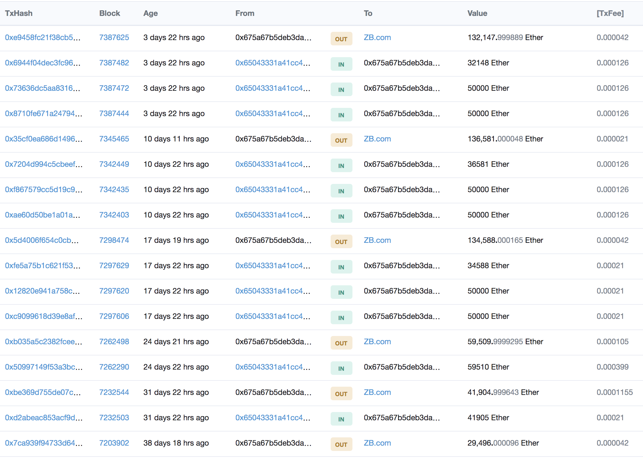
Task: Open ZB.com link in block 7232544 row
Action: tap(377, 392)
